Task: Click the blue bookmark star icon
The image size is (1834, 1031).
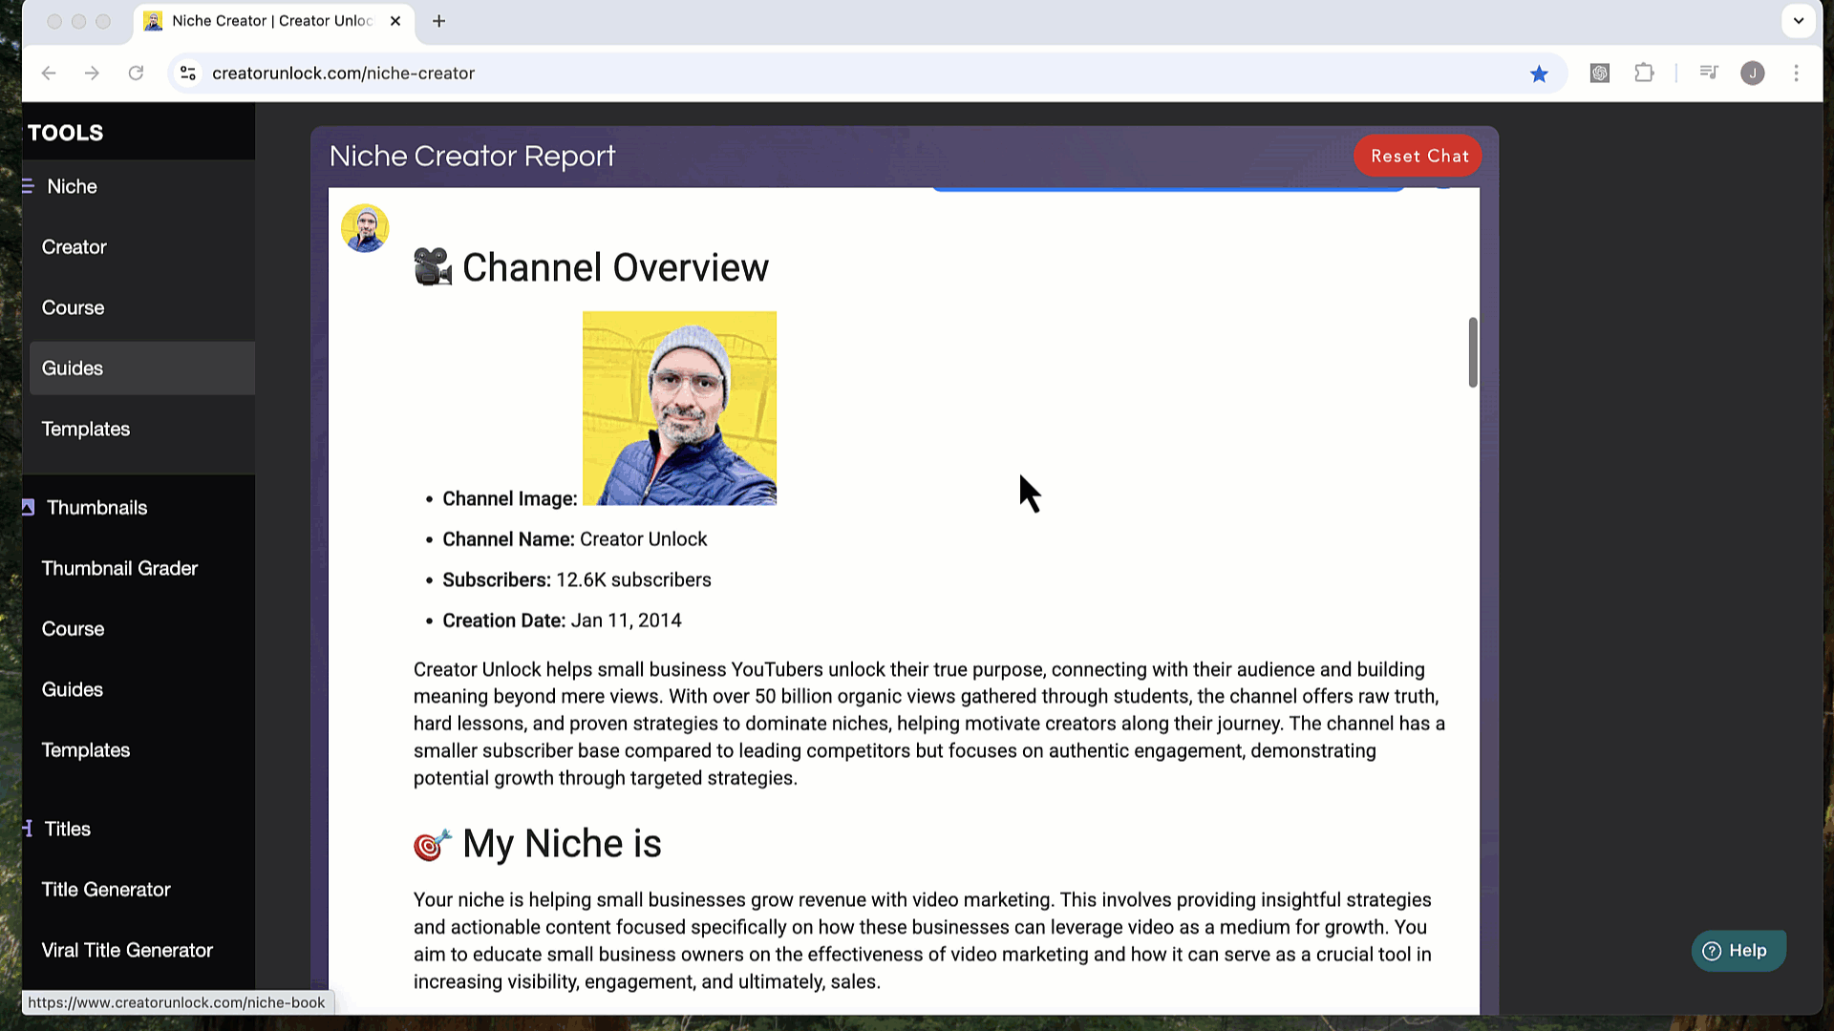Action: [x=1539, y=74]
